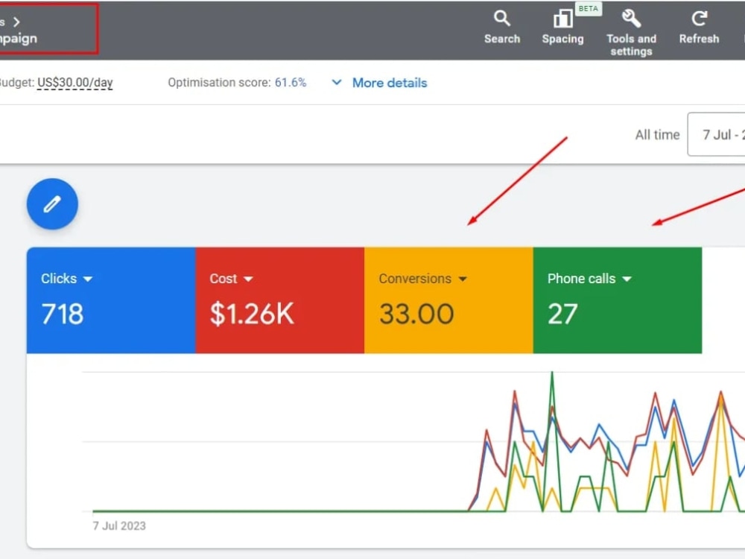Open Tools and settings menu
745x559 pixels.
pos(631,34)
